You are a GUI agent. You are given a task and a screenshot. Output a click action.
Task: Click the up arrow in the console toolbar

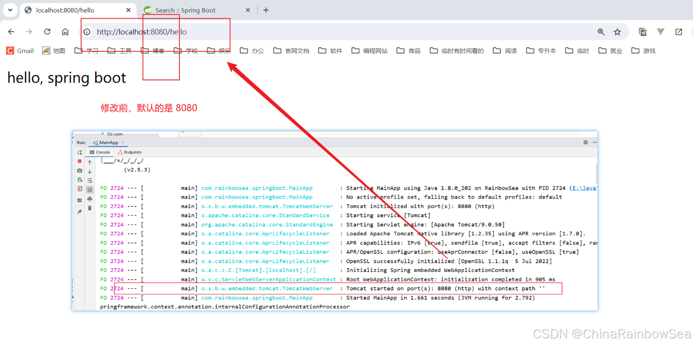pos(90,163)
